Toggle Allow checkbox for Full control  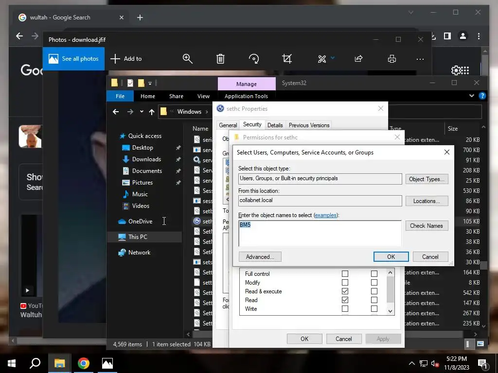click(x=345, y=273)
